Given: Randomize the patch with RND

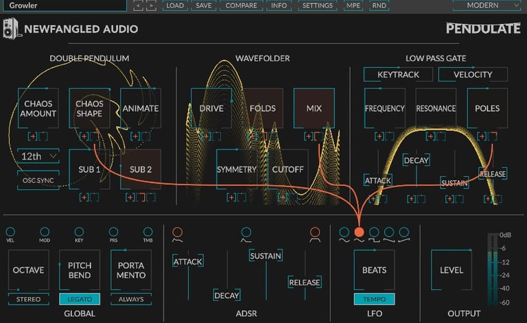Looking at the screenshot, I should tap(379, 5).
